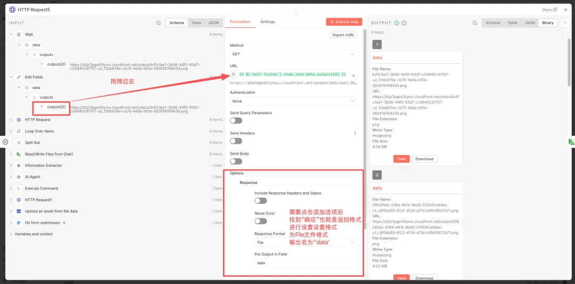Click the URL expression input field

click(294, 75)
